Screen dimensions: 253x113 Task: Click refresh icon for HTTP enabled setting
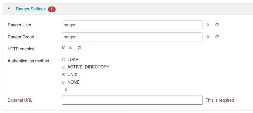click(79, 48)
